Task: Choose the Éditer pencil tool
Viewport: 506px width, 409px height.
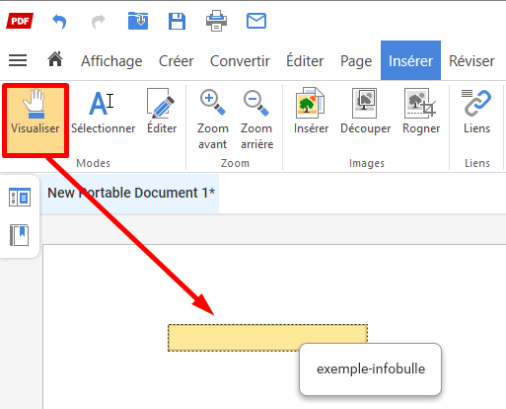Action: 162,112
